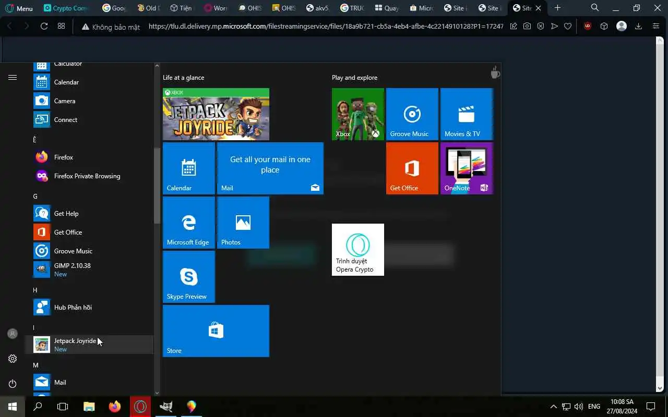Open Task View on the taskbar
Image resolution: width=668 pixels, height=417 pixels.
63,407
